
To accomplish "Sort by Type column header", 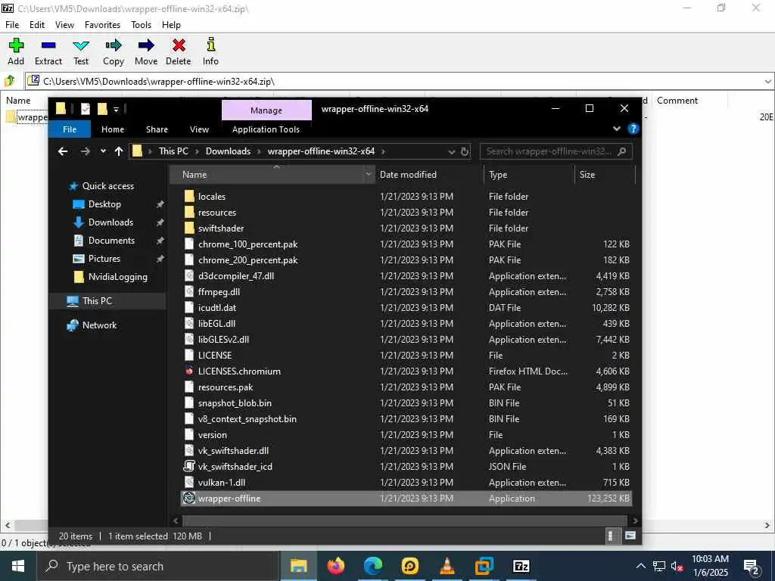I will [498, 175].
